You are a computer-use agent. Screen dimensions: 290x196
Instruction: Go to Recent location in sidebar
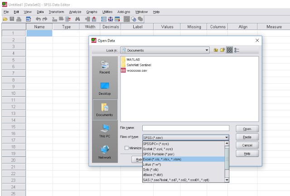point(105,67)
